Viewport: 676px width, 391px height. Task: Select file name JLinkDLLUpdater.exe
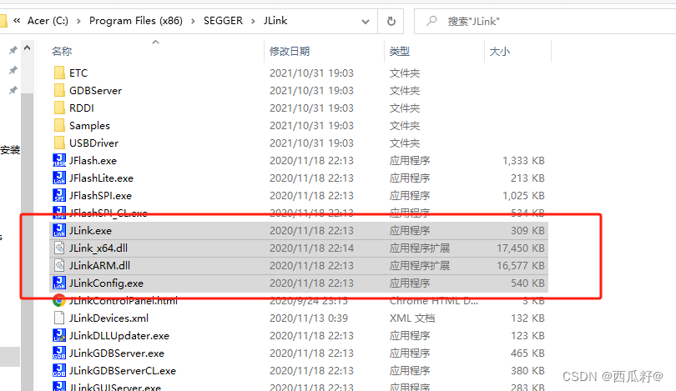point(119,335)
